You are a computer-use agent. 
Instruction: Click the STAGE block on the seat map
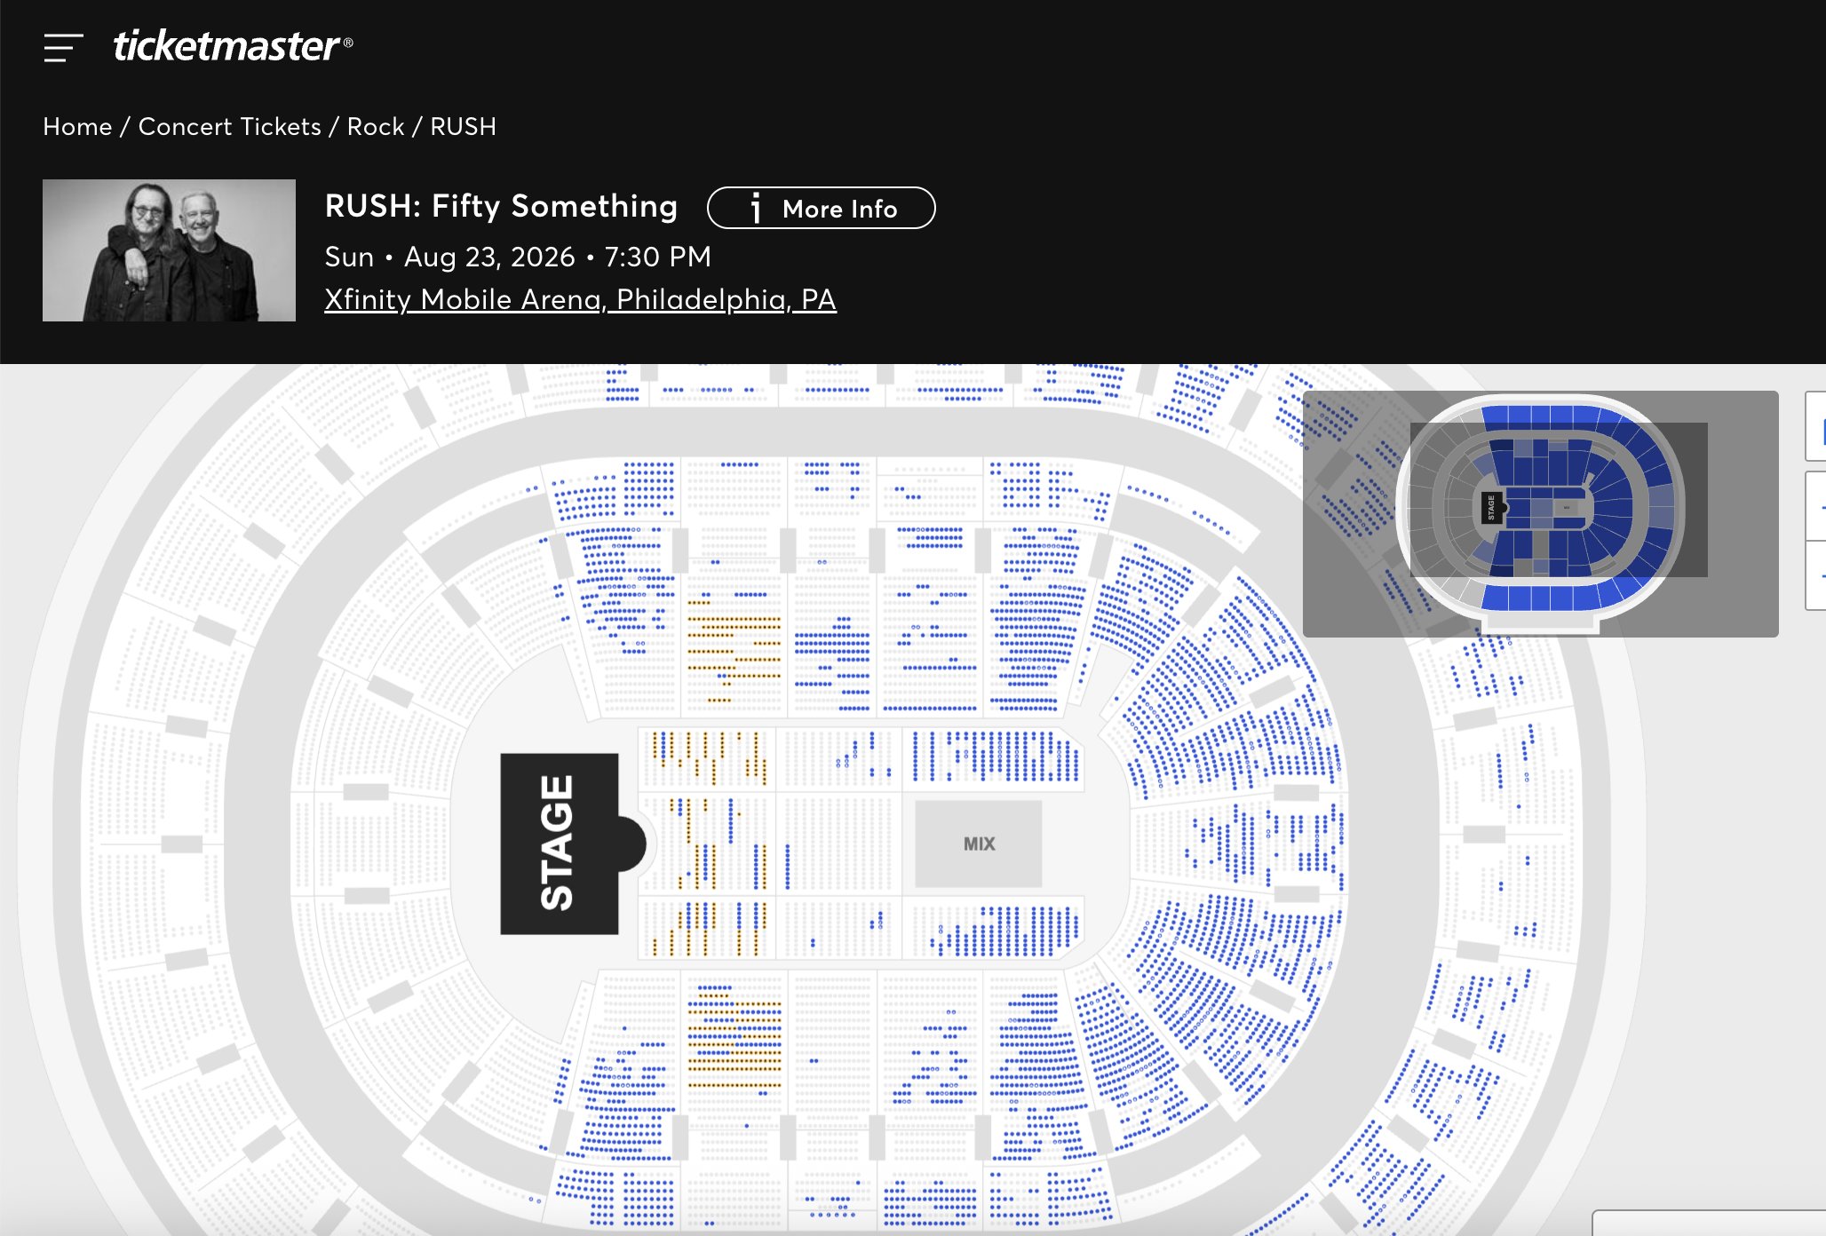click(559, 844)
